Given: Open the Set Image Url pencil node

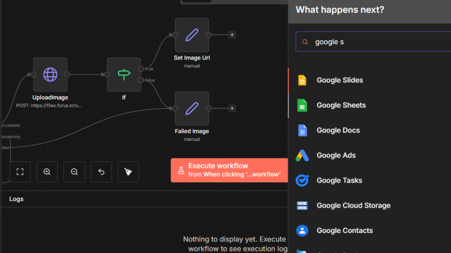Looking at the screenshot, I should point(192,35).
